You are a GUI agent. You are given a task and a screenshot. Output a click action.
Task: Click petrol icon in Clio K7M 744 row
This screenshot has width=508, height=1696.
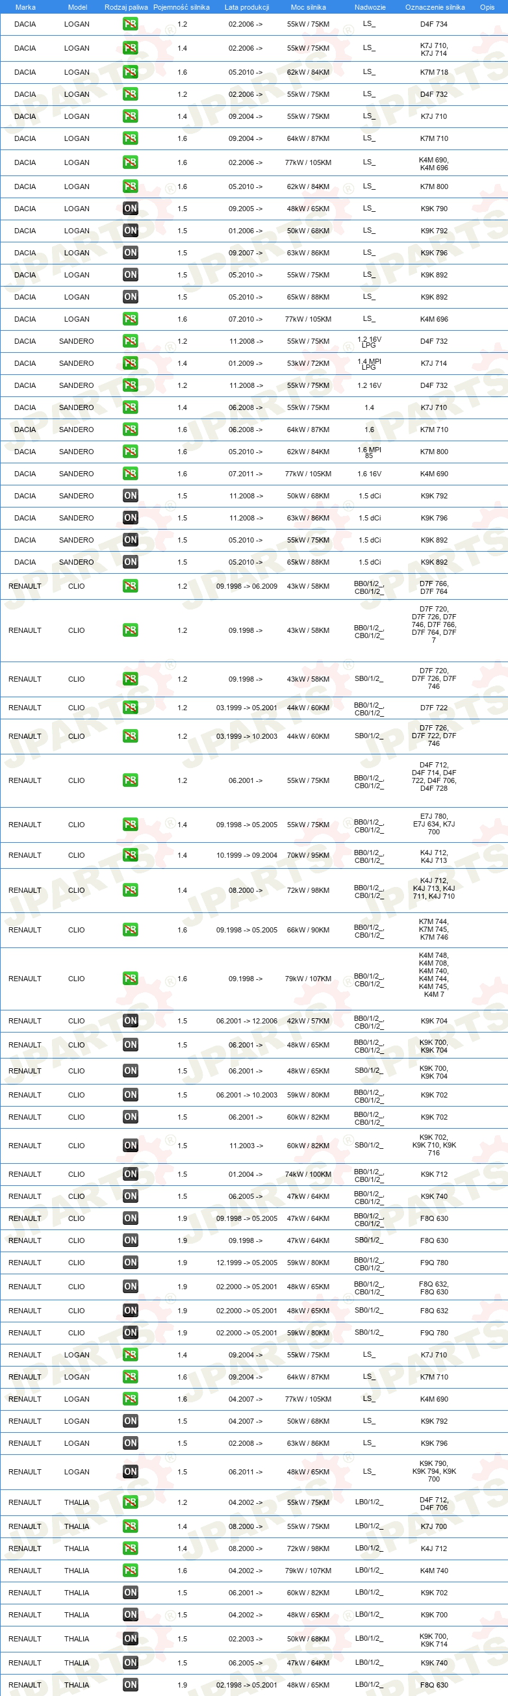(131, 931)
